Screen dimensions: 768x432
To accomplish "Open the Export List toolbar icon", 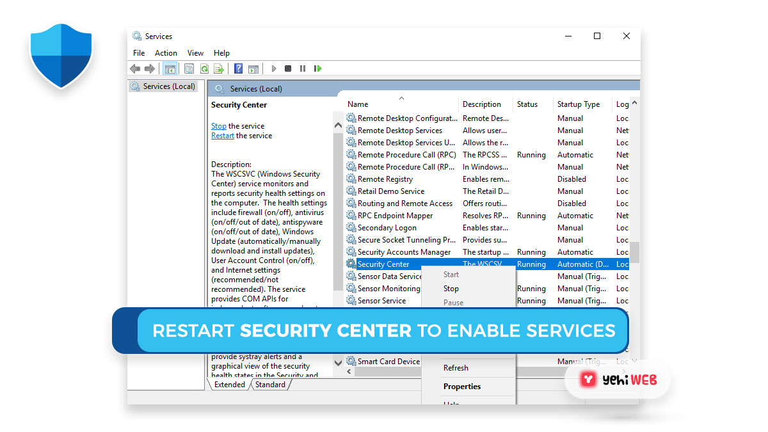I will click(219, 68).
